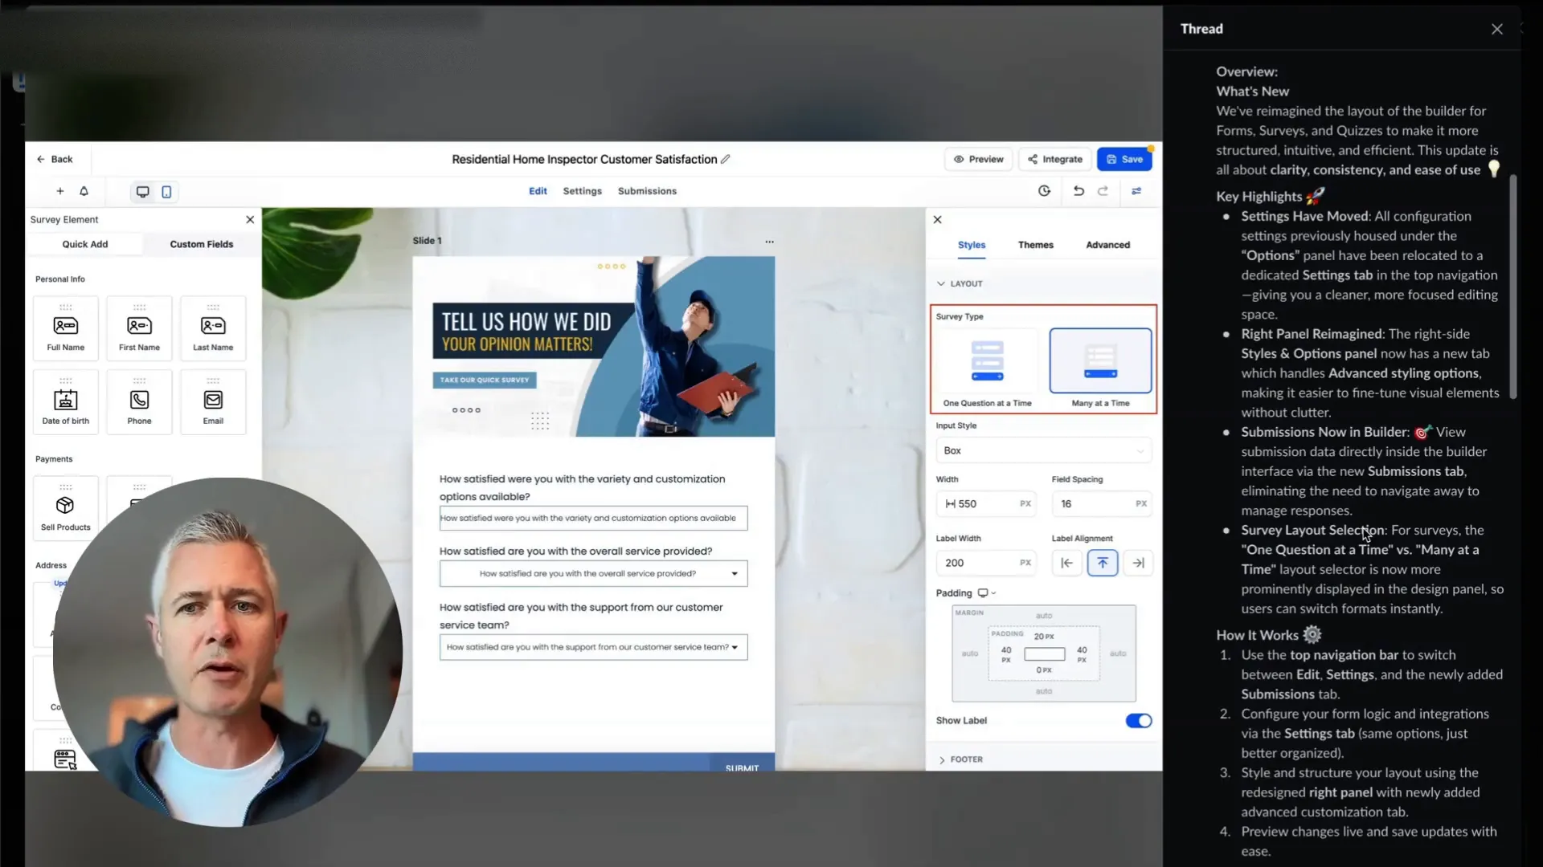Click the plus add element icon

(59, 191)
